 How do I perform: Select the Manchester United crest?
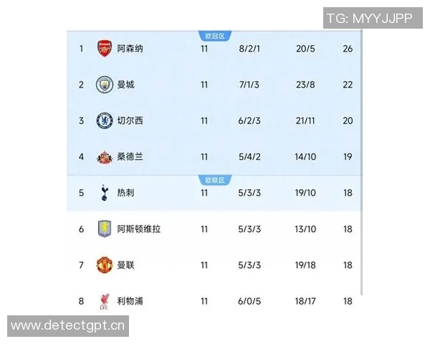click(x=105, y=265)
